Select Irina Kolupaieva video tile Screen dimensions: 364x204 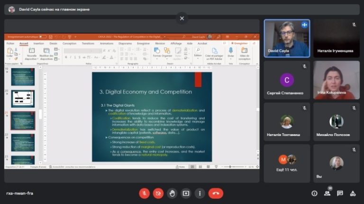point(337,80)
